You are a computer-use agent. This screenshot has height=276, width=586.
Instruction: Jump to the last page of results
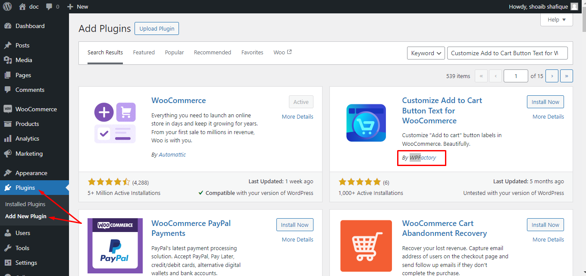pyautogui.click(x=566, y=76)
